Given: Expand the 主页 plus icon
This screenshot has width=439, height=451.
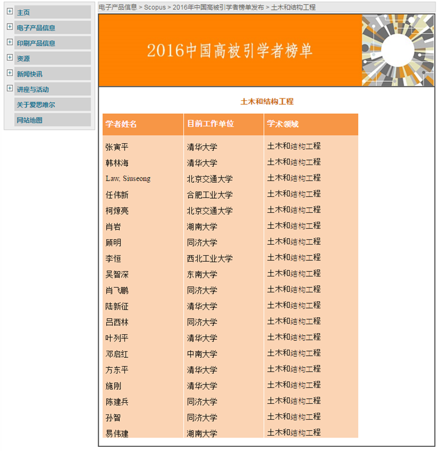Looking at the screenshot, I should click(9, 11).
